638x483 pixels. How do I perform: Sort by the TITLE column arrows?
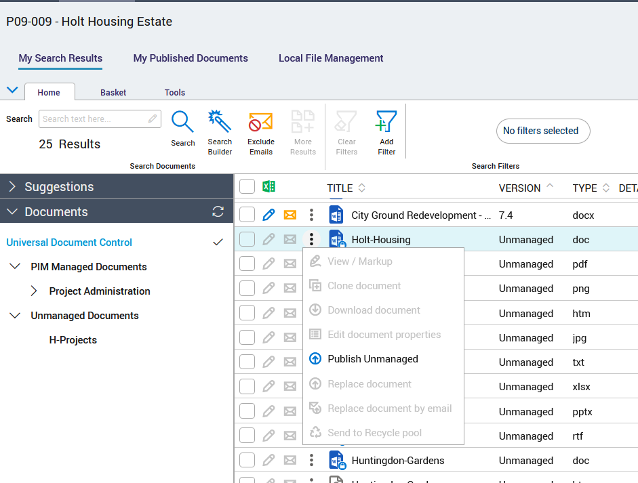361,188
